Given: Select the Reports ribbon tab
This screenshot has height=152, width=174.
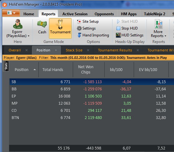Looking at the screenshot, I should 48,14.
